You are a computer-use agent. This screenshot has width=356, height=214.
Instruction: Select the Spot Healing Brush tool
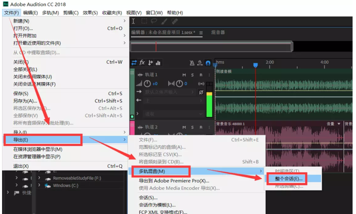pyautogui.click(x=174, y=21)
